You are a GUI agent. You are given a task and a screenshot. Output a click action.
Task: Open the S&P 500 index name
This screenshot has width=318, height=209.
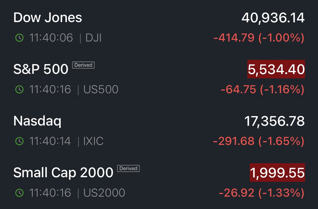(41, 69)
